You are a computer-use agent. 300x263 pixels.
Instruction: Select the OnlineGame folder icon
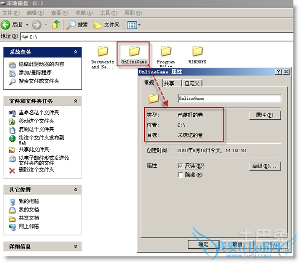coord(134,51)
